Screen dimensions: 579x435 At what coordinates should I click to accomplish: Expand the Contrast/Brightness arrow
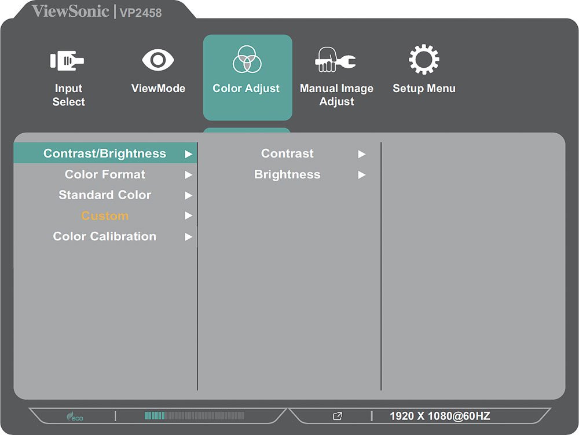pyautogui.click(x=188, y=154)
